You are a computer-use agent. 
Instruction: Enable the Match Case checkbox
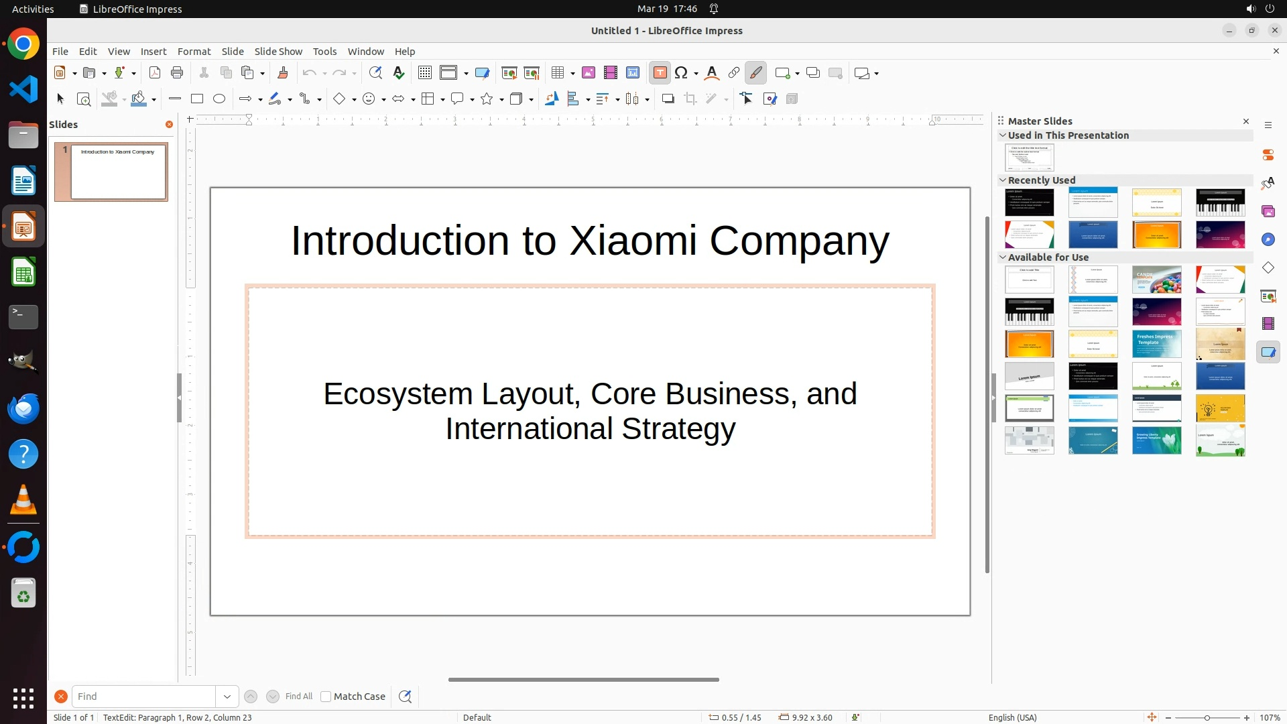point(326,697)
